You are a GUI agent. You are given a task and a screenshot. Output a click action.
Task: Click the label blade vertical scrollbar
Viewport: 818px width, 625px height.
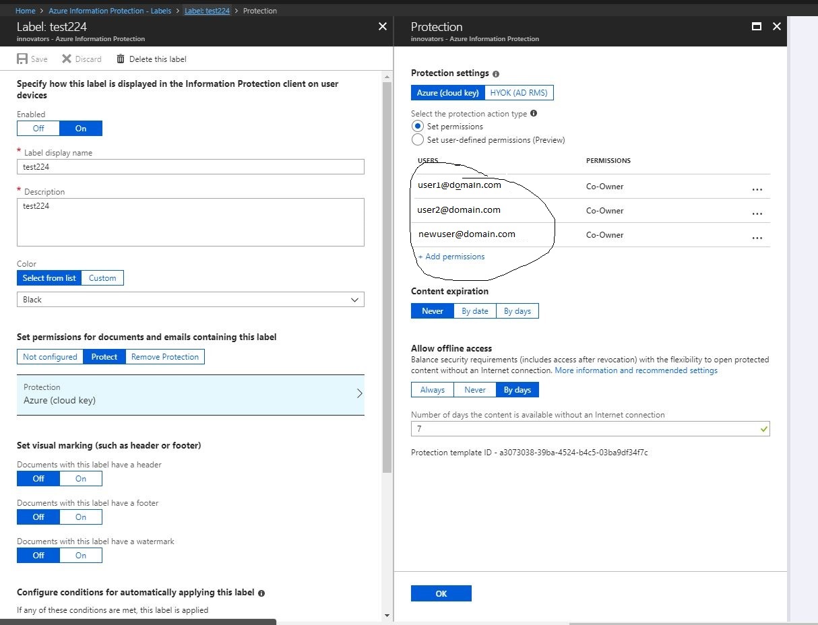[387, 277]
